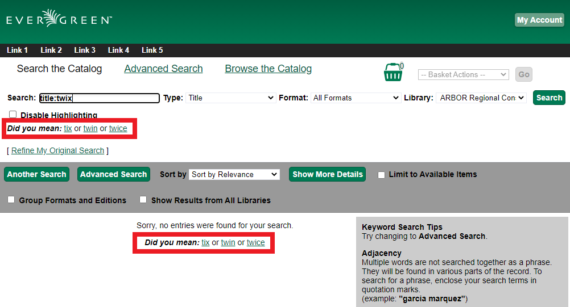Open the Library selection dropdown
Viewport: 570px width, 307px height.
coord(481,98)
